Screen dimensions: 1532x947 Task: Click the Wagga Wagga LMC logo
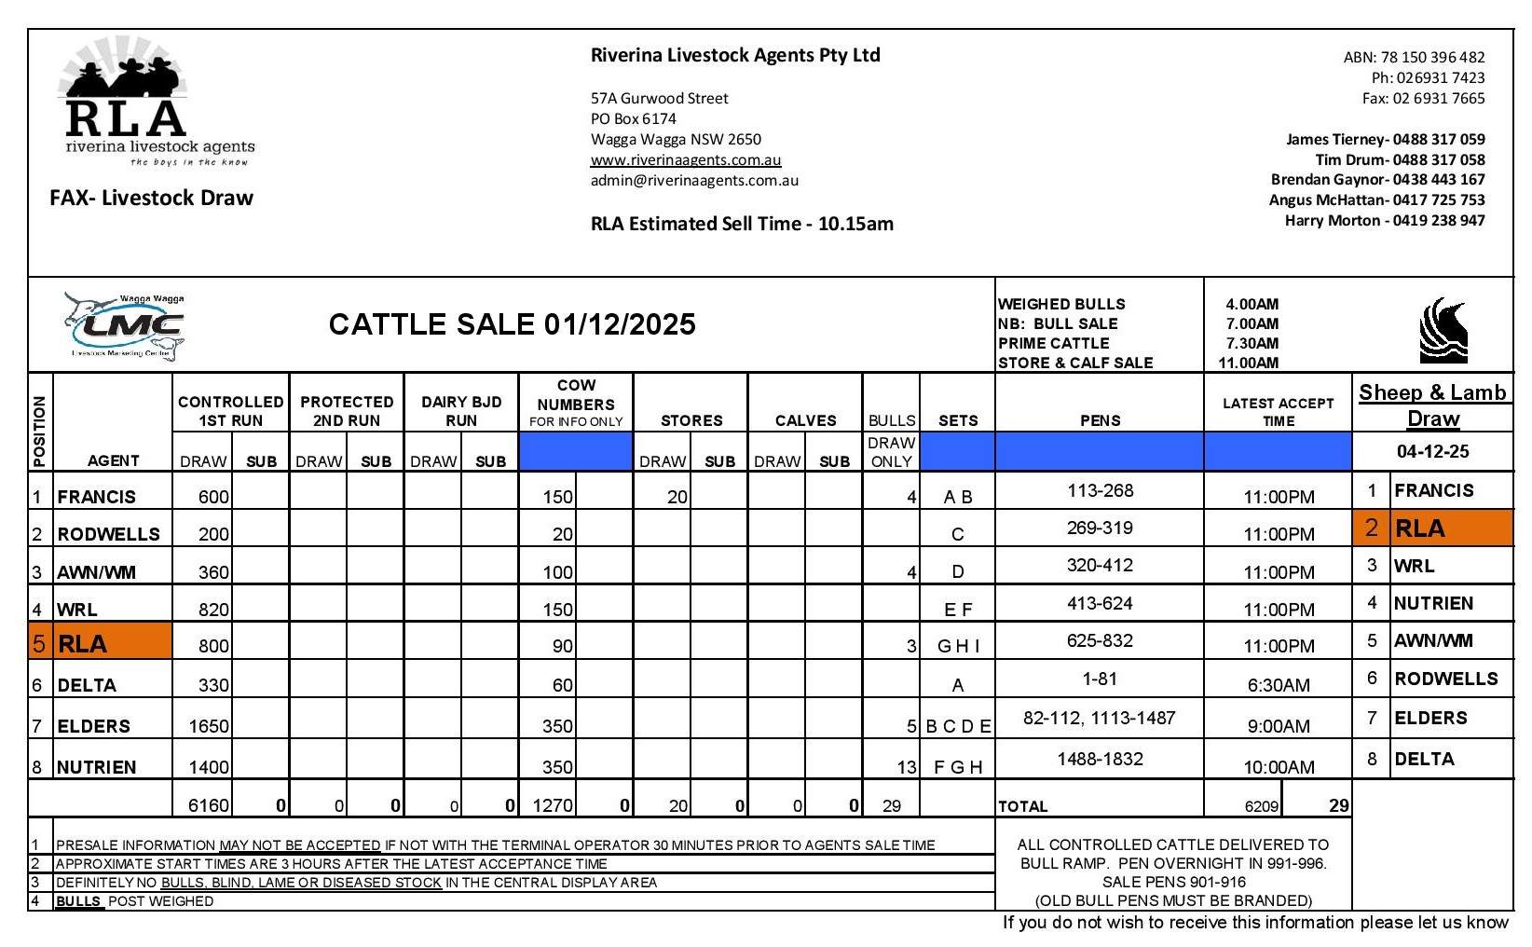pos(126,326)
